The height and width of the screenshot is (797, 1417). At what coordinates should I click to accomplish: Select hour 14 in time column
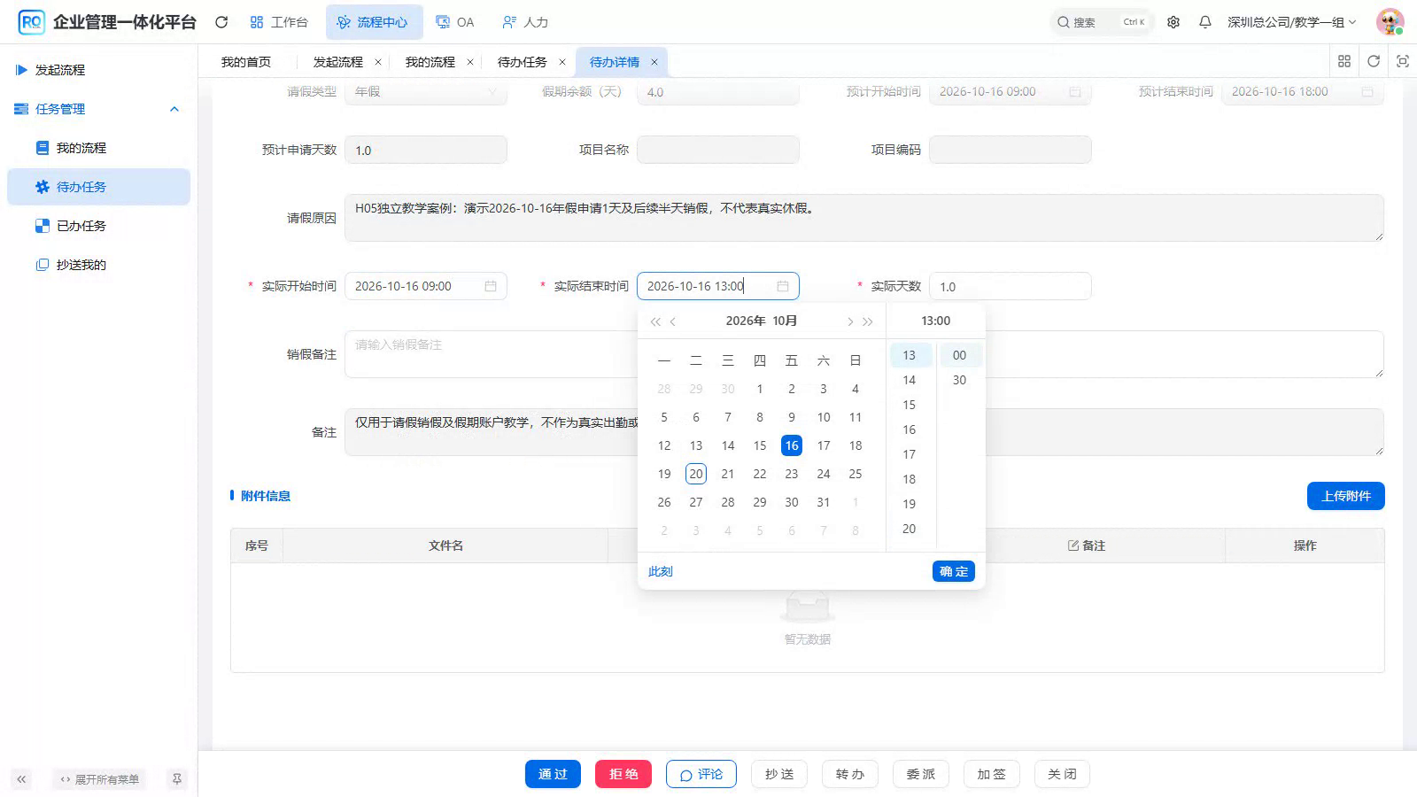[910, 380]
